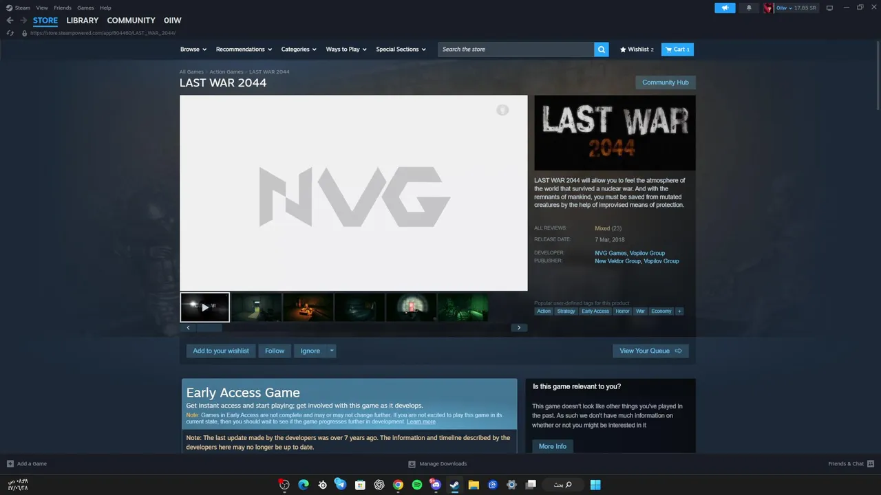
Task: Open the Steam menu
Action: pyautogui.click(x=23, y=8)
